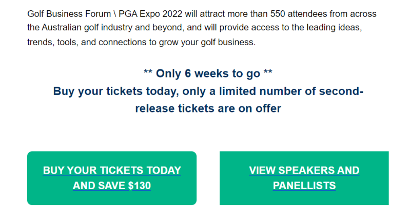
Task: Click the Buy Your Tickets Today green button
Action: click(x=112, y=178)
